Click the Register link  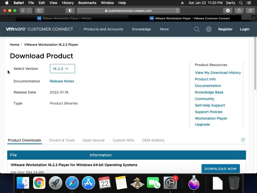click(x=225, y=29)
